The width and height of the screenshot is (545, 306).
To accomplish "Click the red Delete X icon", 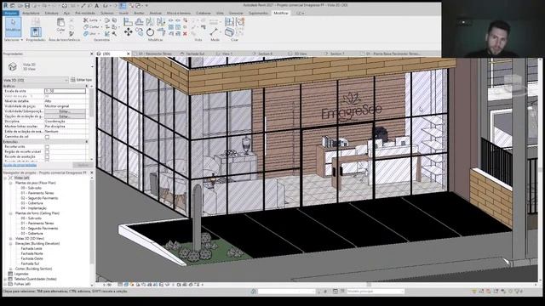I will (x=185, y=34).
